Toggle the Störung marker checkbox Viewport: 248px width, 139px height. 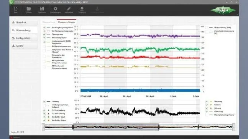pos(207,108)
